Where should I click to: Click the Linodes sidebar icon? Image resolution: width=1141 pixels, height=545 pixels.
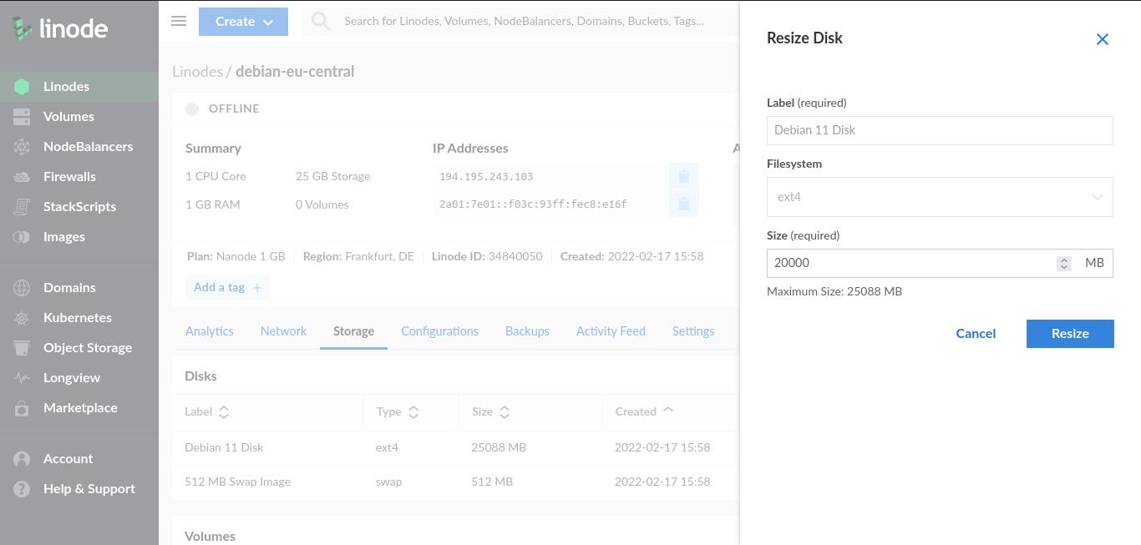point(22,87)
